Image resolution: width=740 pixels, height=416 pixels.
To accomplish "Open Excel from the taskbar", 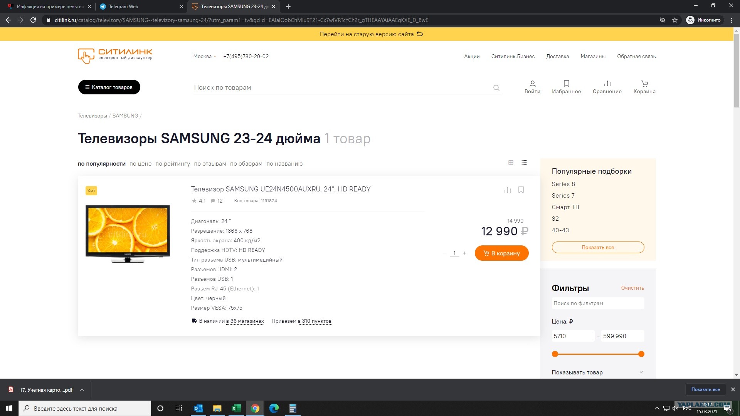I will pyautogui.click(x=236, y=408).
